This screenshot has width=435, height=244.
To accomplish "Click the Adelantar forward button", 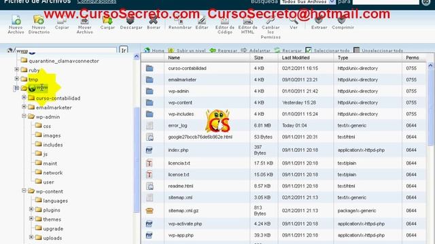I will point(256,50).
